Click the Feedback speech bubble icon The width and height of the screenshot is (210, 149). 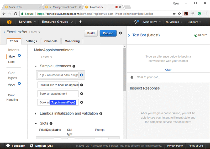[8, 146]
